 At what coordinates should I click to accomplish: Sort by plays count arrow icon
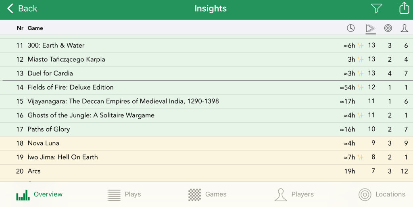point(370,28)
